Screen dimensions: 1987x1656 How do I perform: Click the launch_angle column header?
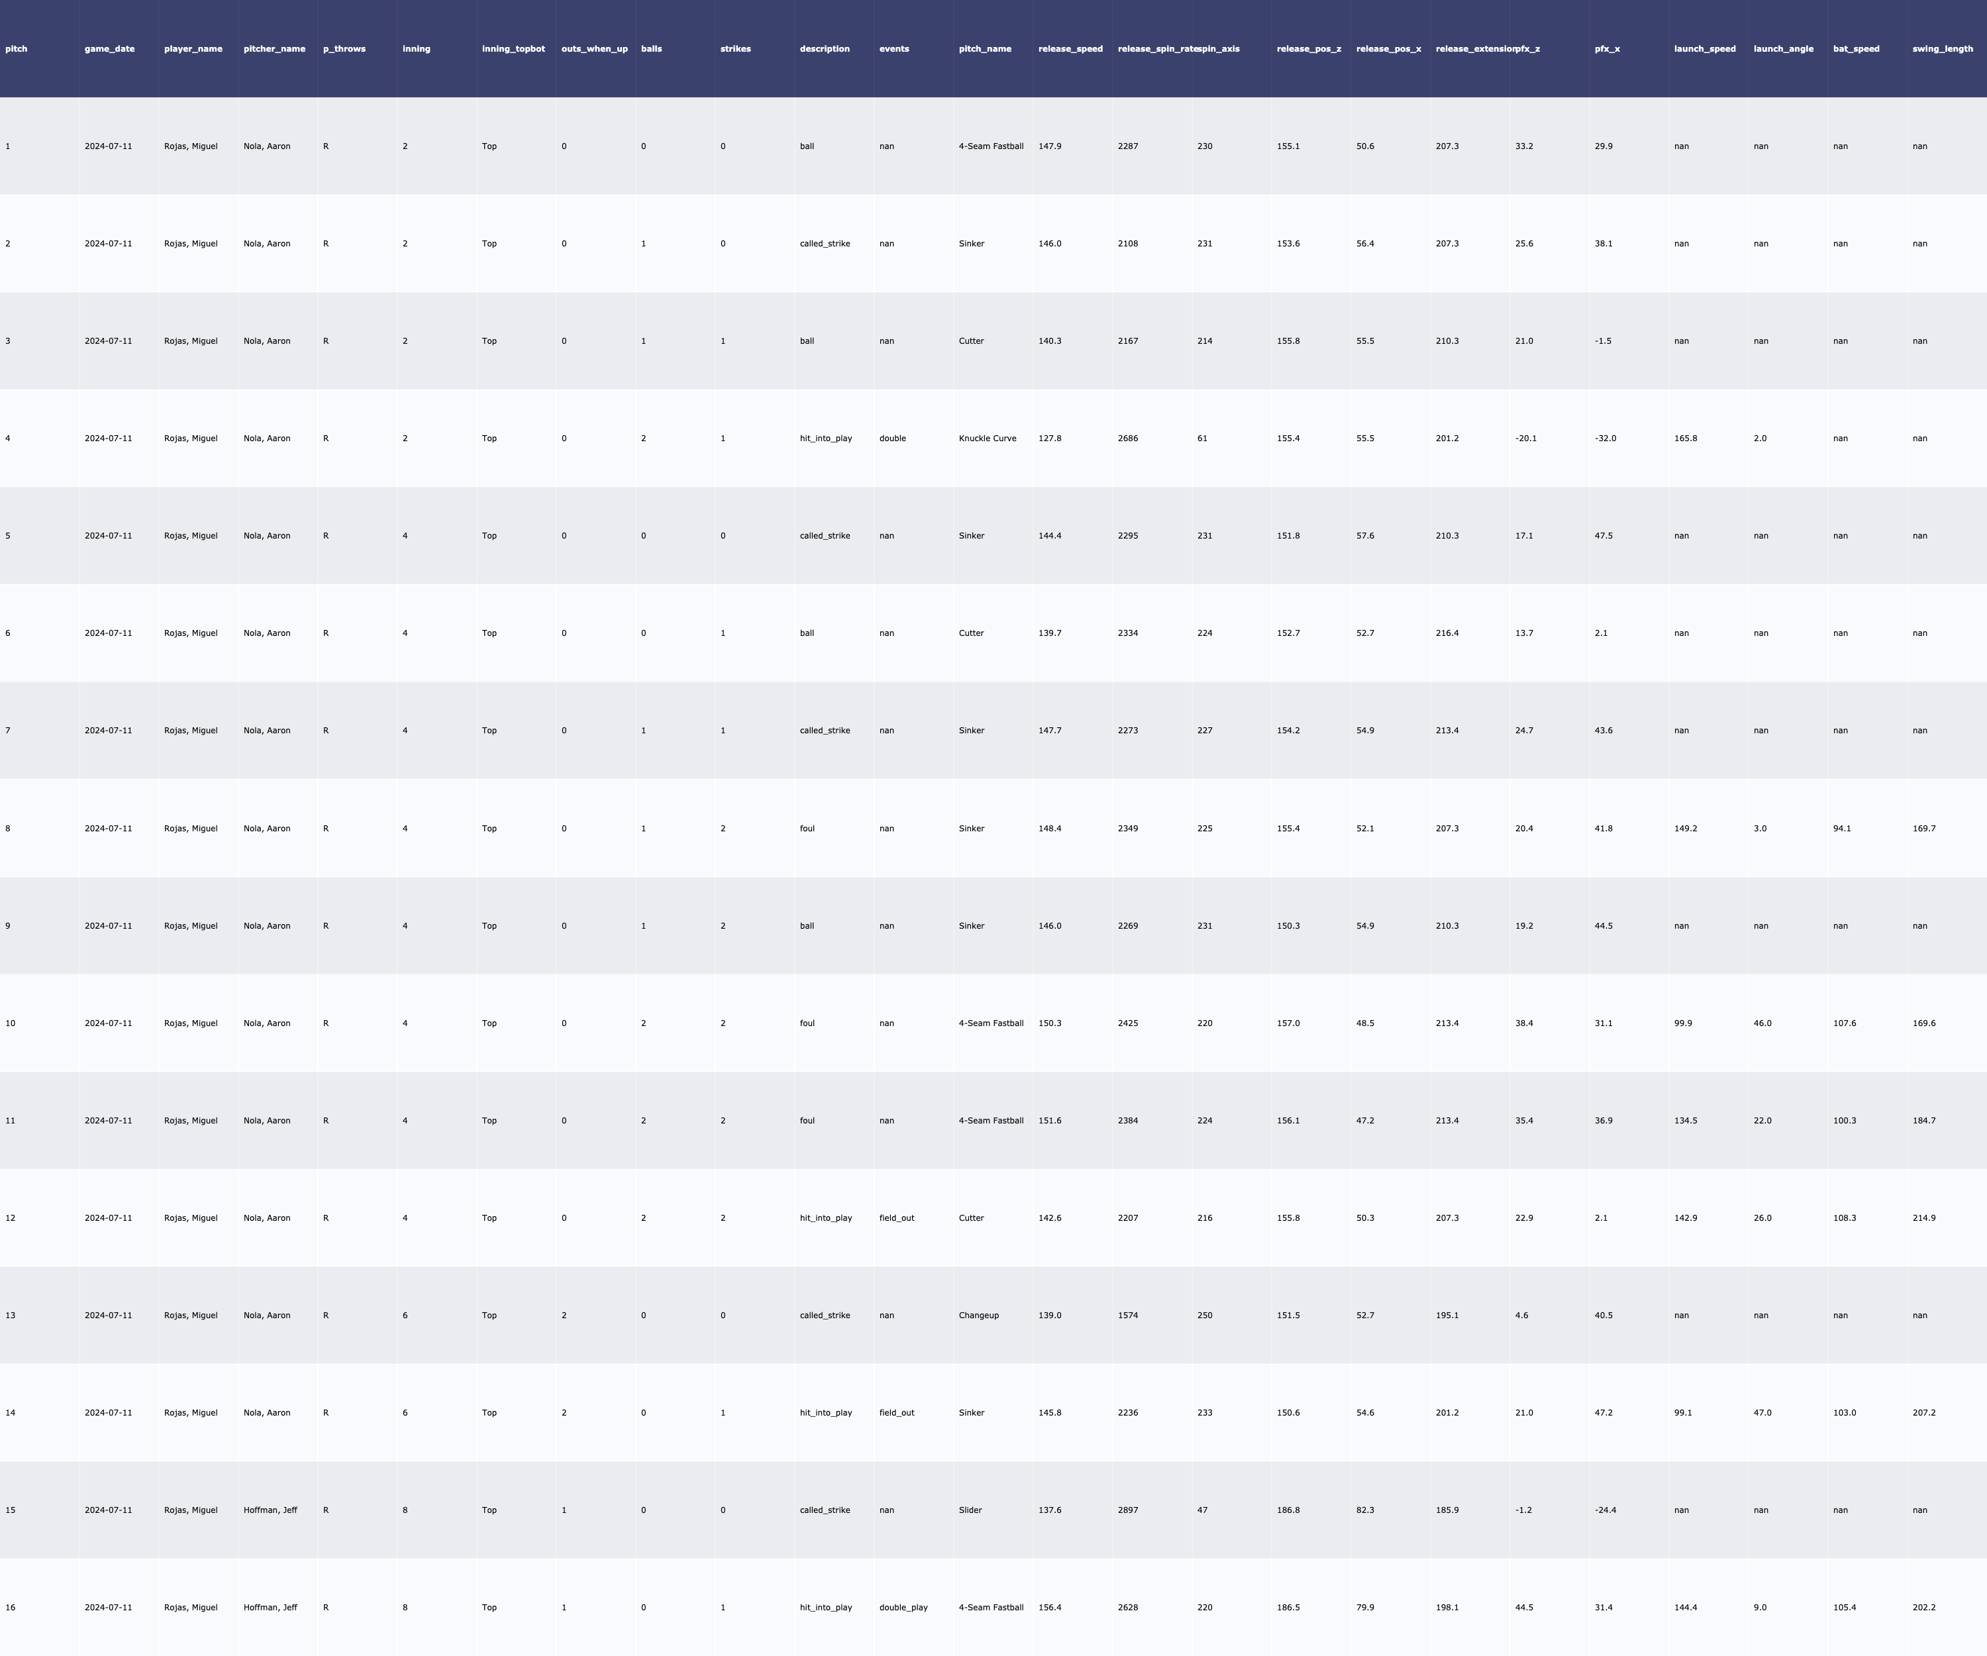point(1782,48)
